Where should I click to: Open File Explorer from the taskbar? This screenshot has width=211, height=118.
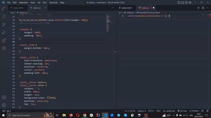pyautogui.click(x=64, y=115)
